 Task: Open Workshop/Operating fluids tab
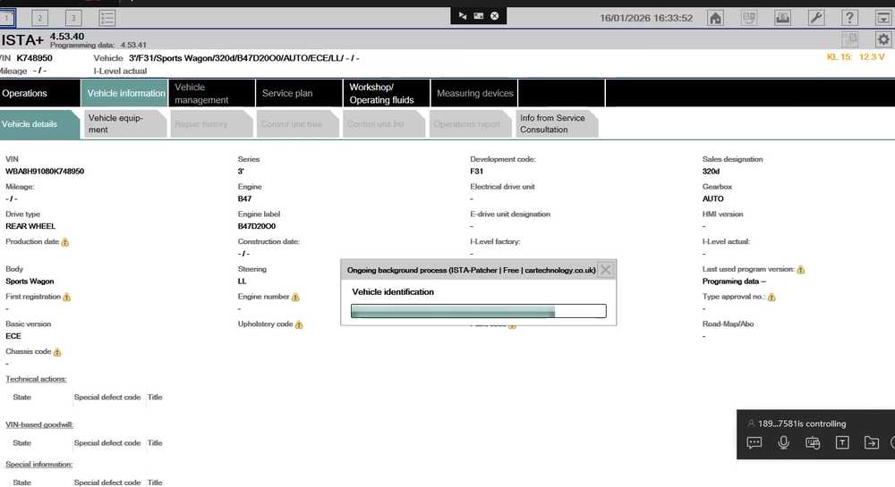pyautogui.click(x=385, y=93)
